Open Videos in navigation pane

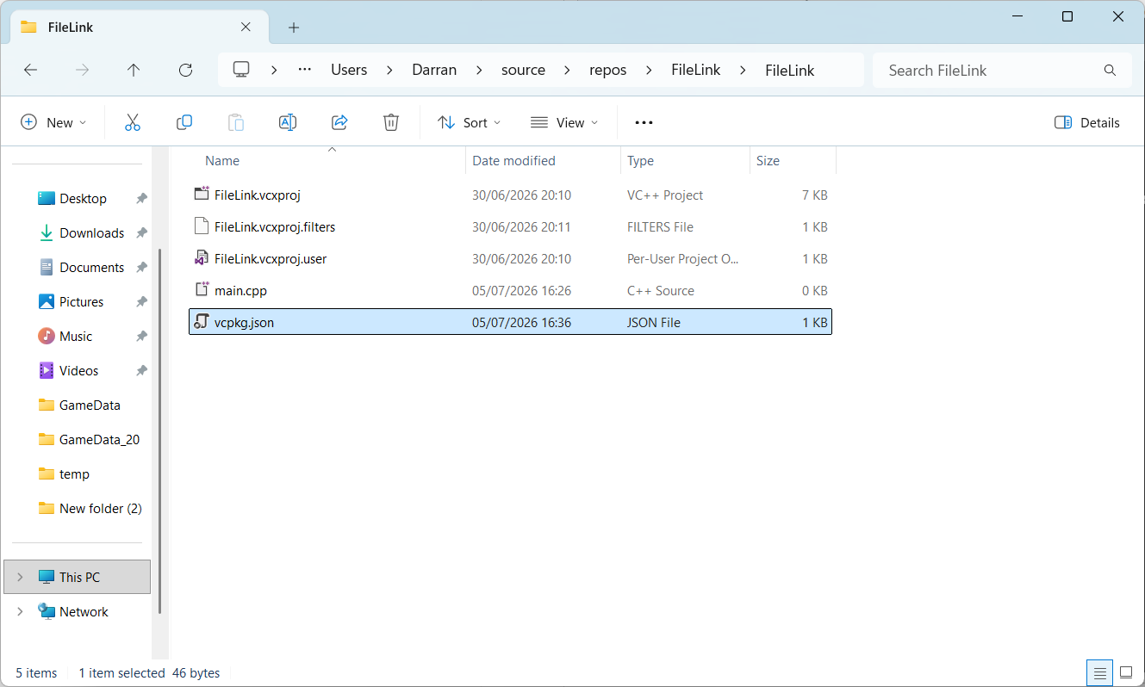click(78, 371)
